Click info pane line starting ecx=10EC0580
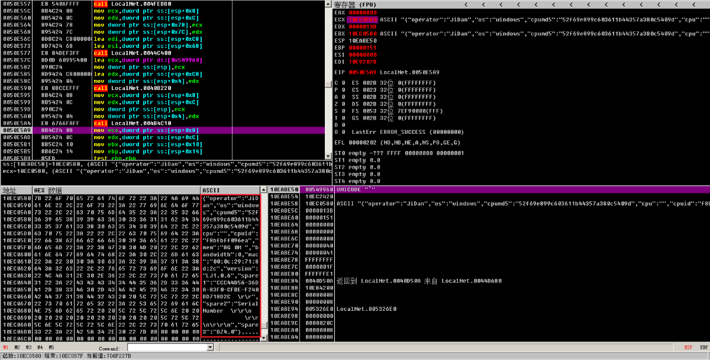Image resolution: width=710 pixels, height=360 pixels. [x=166, y=171]
